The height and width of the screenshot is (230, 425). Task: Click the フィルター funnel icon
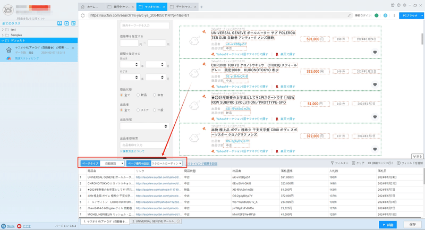coord(332,163)
